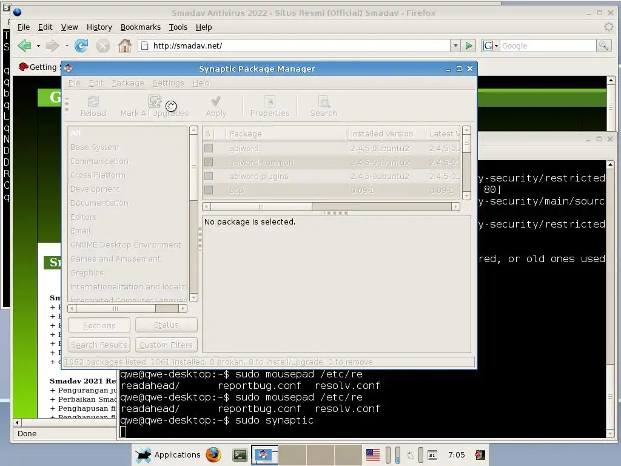Viewport: 621px width, 466px height.
Task: Click the Getting Started bookmark icon
Action: tap(24, 67)
